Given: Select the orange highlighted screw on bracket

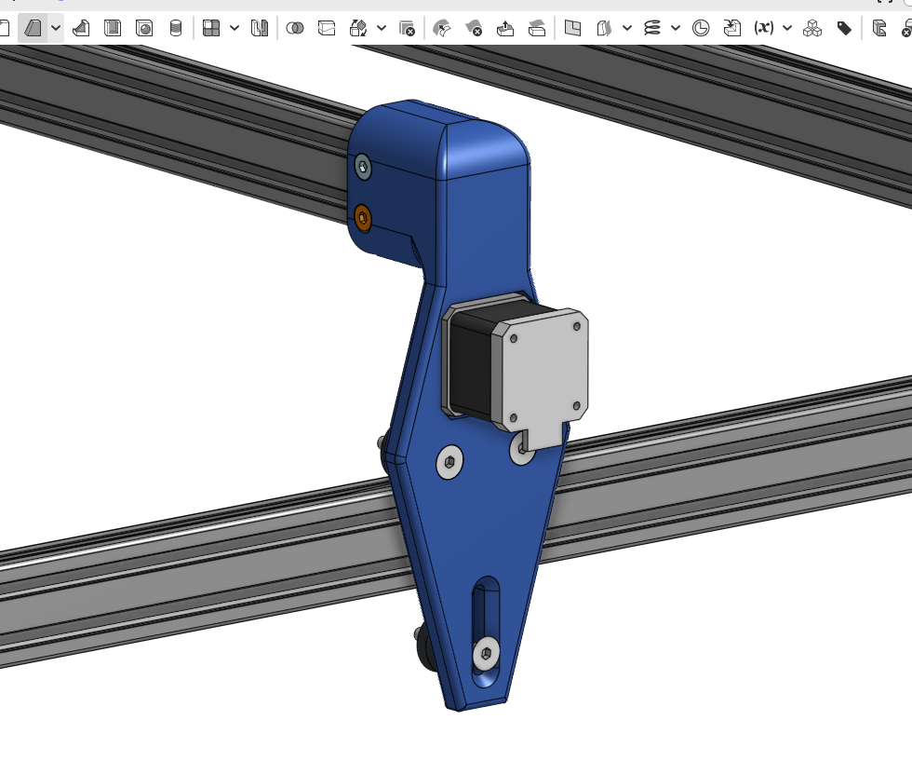Looking at the screenshot, I should [362, 218].
